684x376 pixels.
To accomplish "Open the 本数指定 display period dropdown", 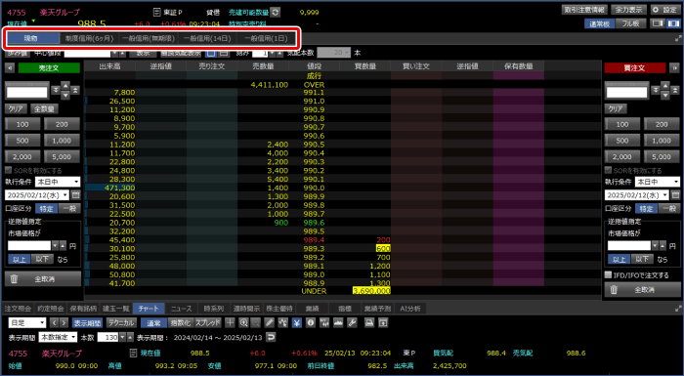I will pos(58,337).
